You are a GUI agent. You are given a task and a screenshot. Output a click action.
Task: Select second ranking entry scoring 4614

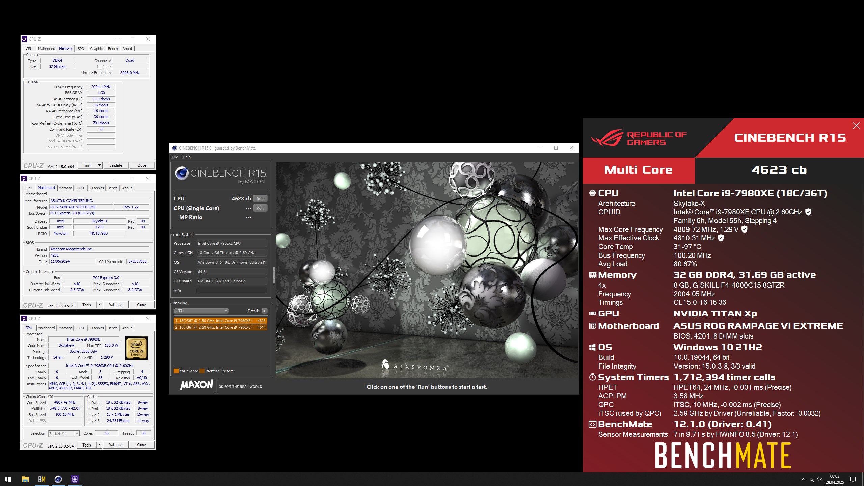pyautogui.click(x=220, y=327)
